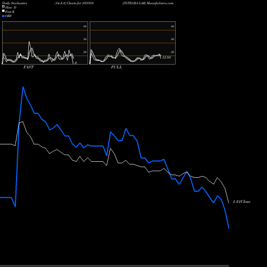Click the Fast K legend swatch

[x=3, y=11]
